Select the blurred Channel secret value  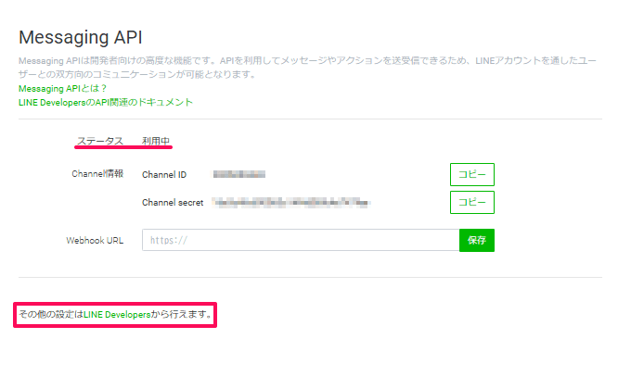(291, 203)
